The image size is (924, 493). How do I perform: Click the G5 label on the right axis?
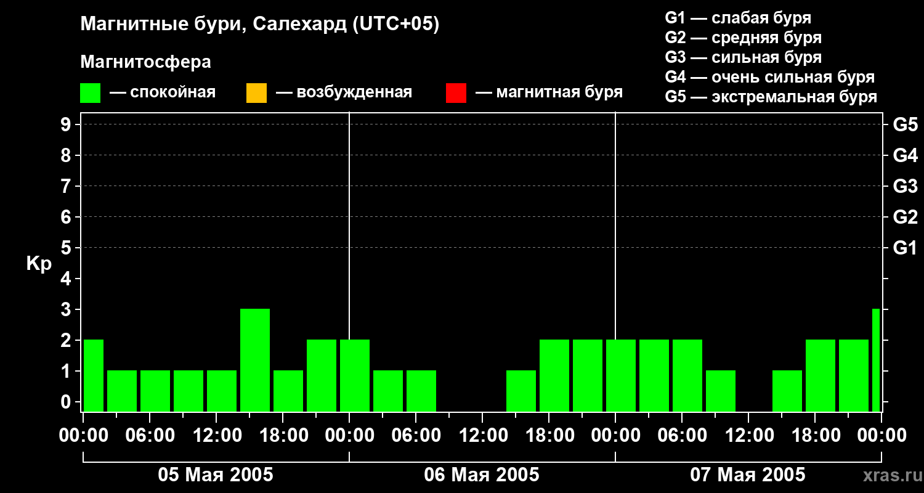(905, 125)
